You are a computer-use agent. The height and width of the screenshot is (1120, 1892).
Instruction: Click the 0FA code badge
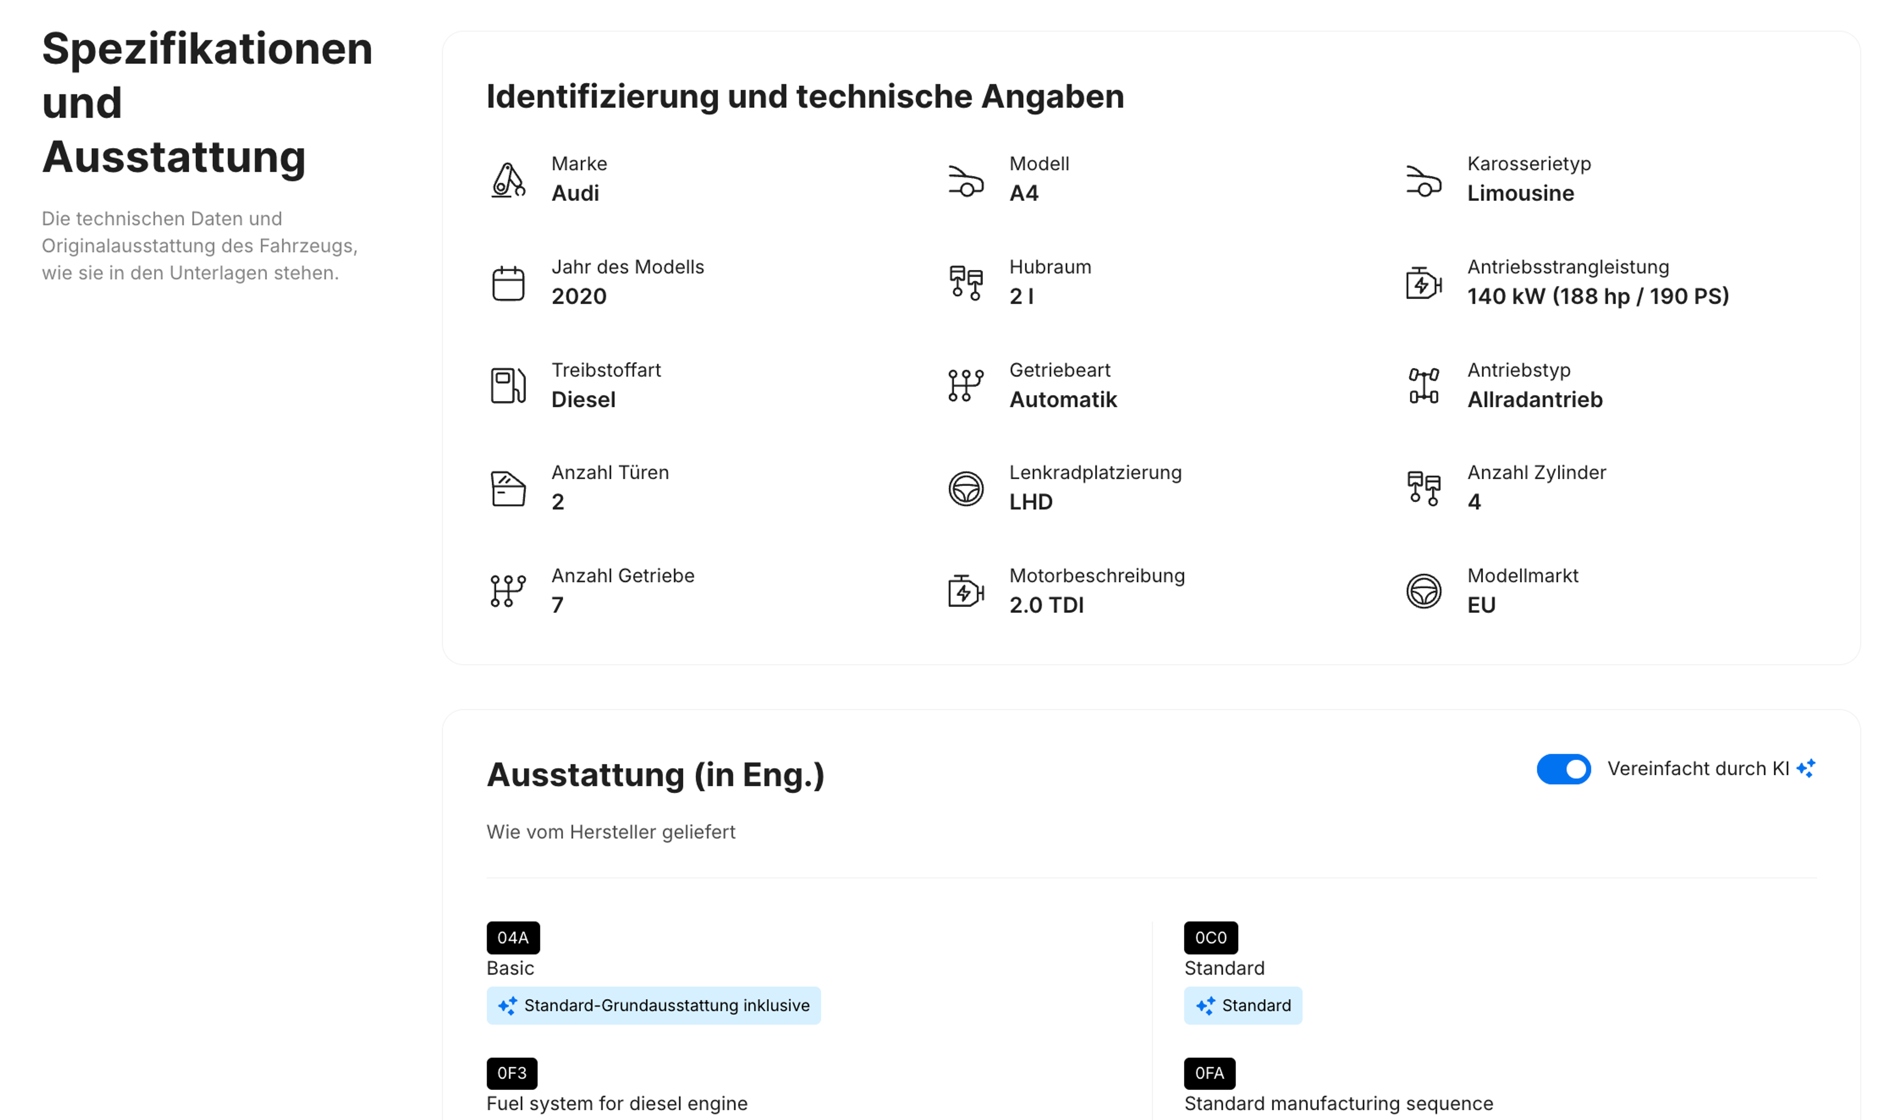click(x=1210, y=1073)
